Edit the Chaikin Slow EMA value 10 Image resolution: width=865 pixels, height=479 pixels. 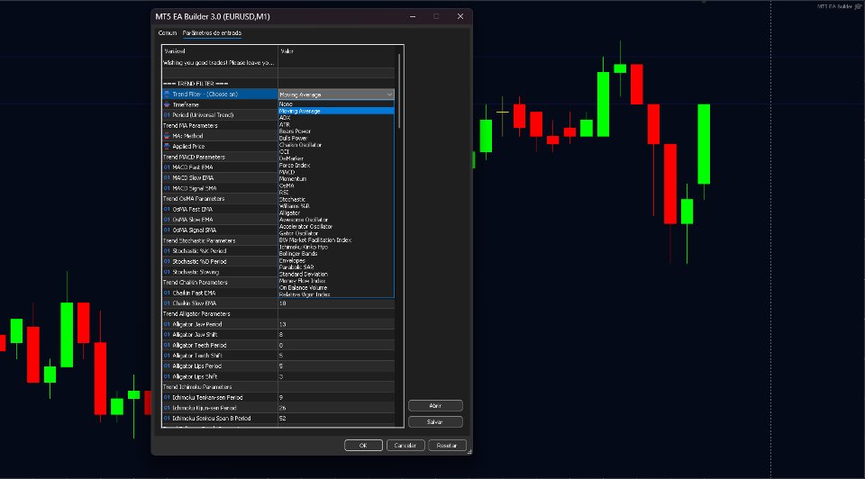[336, 303]
